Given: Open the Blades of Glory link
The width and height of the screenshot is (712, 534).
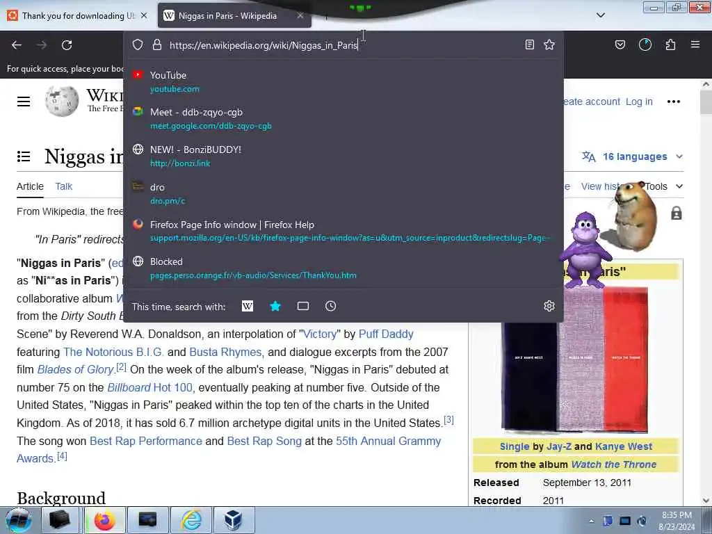Looking at the screenshot, I should tap(75, 370).
